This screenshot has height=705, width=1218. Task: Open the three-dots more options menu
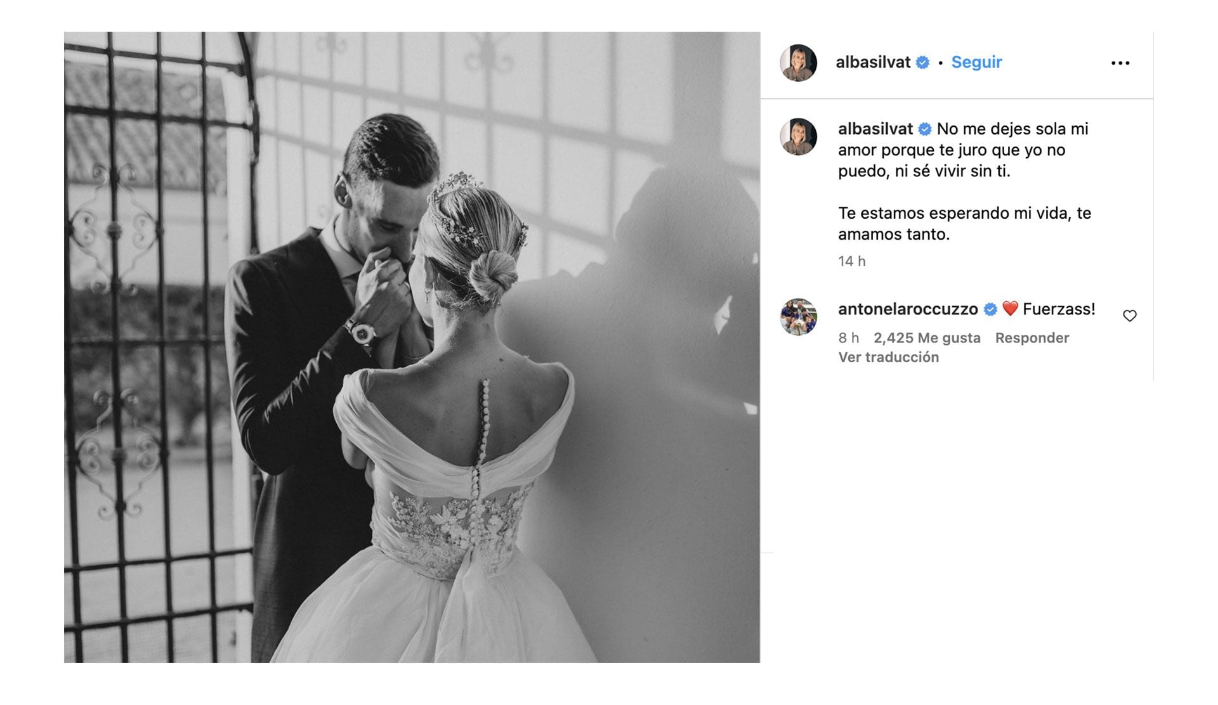(1120, 63)
